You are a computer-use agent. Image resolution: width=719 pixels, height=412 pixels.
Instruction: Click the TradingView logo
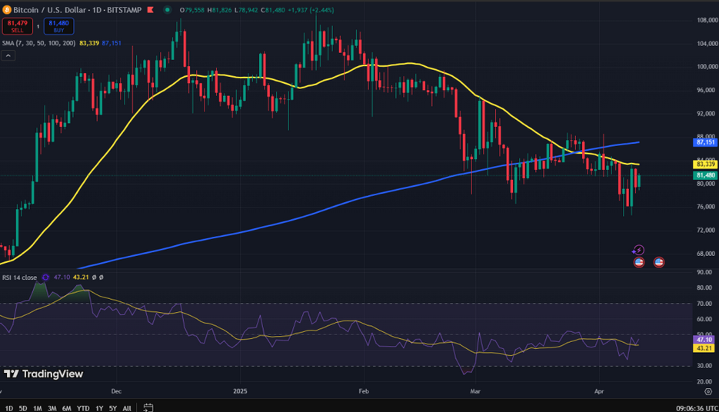click(44, 374)
